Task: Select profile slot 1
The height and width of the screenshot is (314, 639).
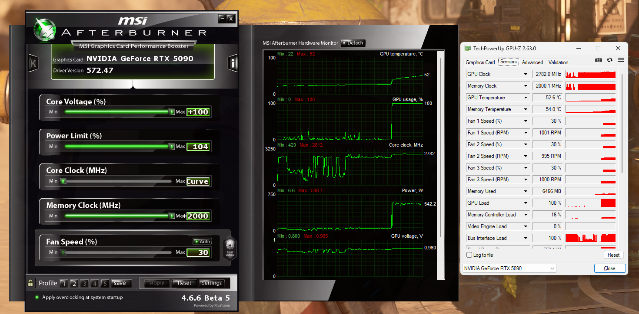Action: click(63, 284)
